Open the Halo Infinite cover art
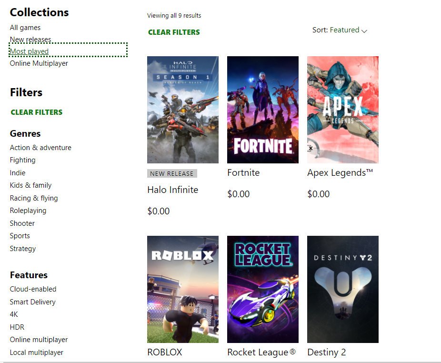This screenshot has width=441, height=363. 183,110
